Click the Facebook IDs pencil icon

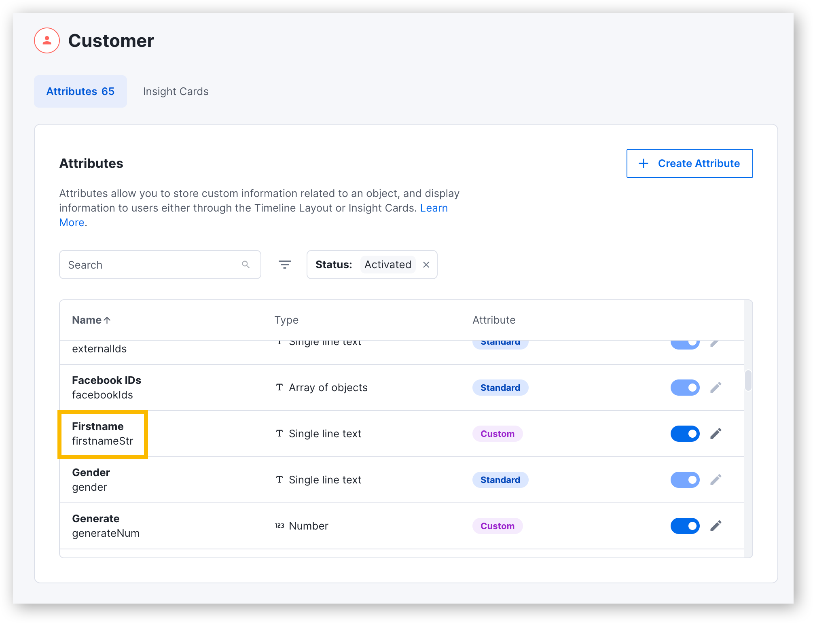716,388
